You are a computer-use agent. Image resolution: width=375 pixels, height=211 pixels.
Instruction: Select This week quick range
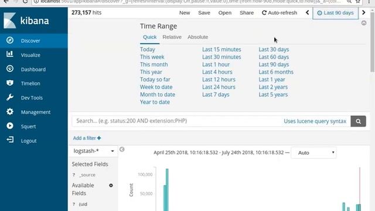click(152, 57)
